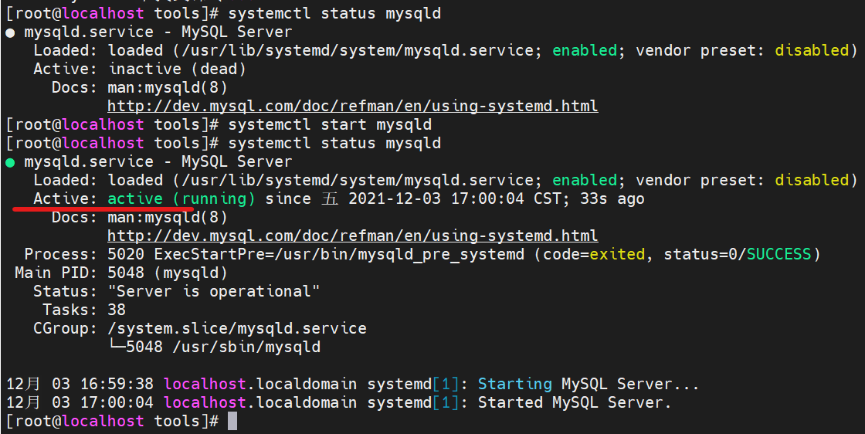Screen dimensions: 865x434
Task: Click the green active (running) status text
Action: point(181,198)
